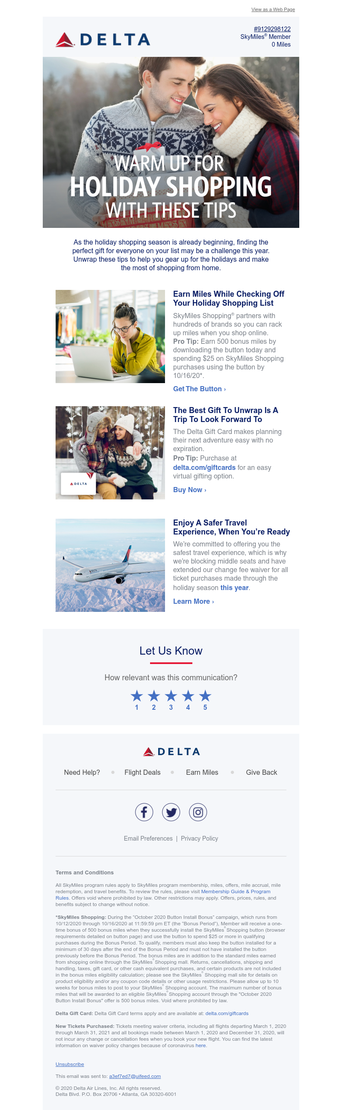Viewport: 342px width, 1110px height.
Task: Click the Buy Now link
Action: click(x=189, y=490)
